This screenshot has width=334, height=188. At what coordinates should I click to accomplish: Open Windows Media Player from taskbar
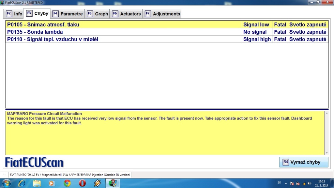52,183
